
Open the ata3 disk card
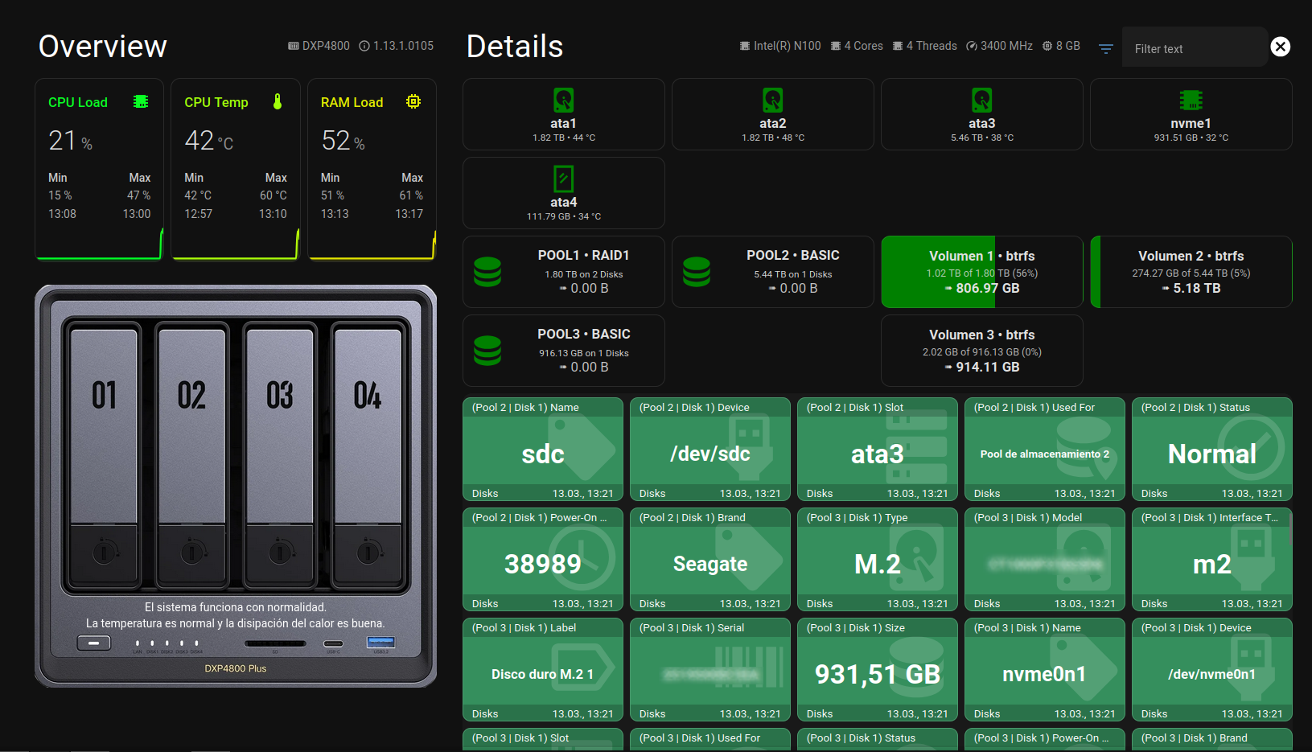coord(981,114)
